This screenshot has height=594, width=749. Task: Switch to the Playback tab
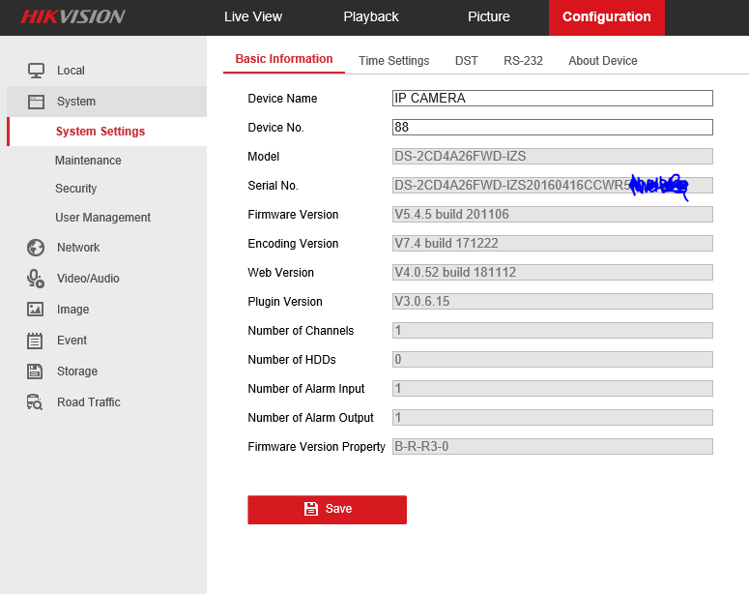(x=371, y=16)
